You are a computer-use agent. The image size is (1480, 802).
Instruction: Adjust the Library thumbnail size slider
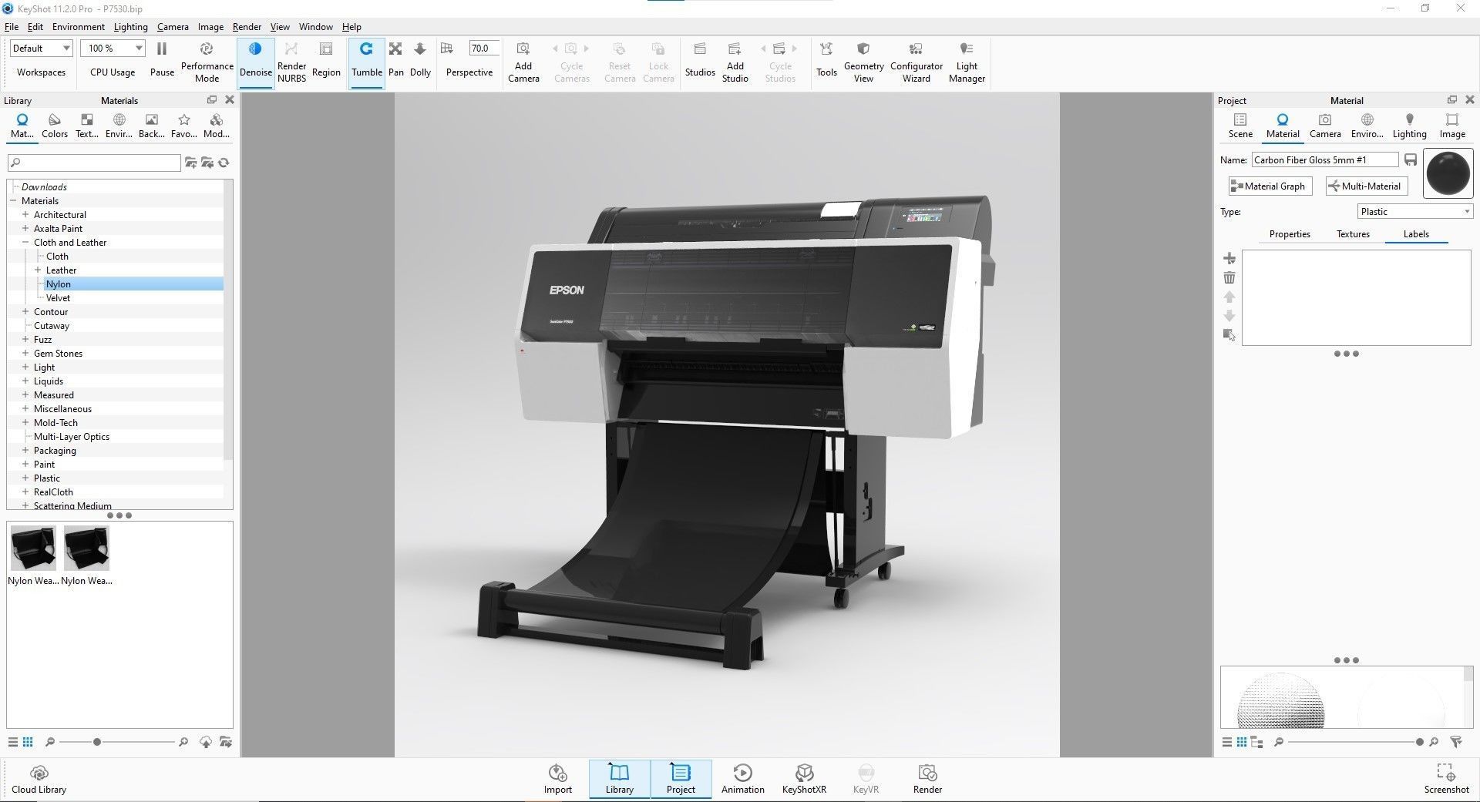point(96,742)
